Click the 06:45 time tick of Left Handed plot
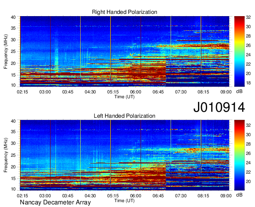The image size is (255, 207). 158,196
